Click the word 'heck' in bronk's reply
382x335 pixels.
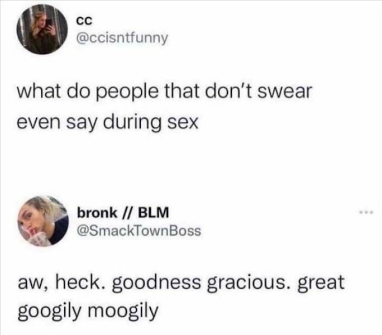click(x=81, y=282)
